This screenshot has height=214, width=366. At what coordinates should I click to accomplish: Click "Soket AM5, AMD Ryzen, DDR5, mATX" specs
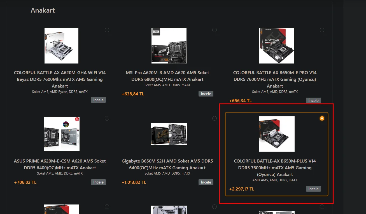pos(60,92)
